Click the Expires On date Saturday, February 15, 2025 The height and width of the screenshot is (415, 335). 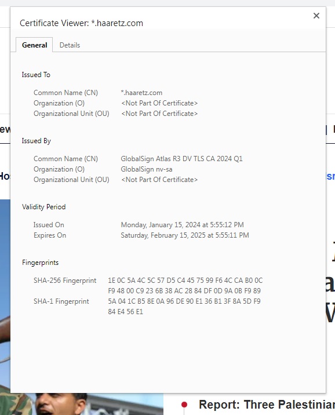pyautogui.click(x=185, y=235)
